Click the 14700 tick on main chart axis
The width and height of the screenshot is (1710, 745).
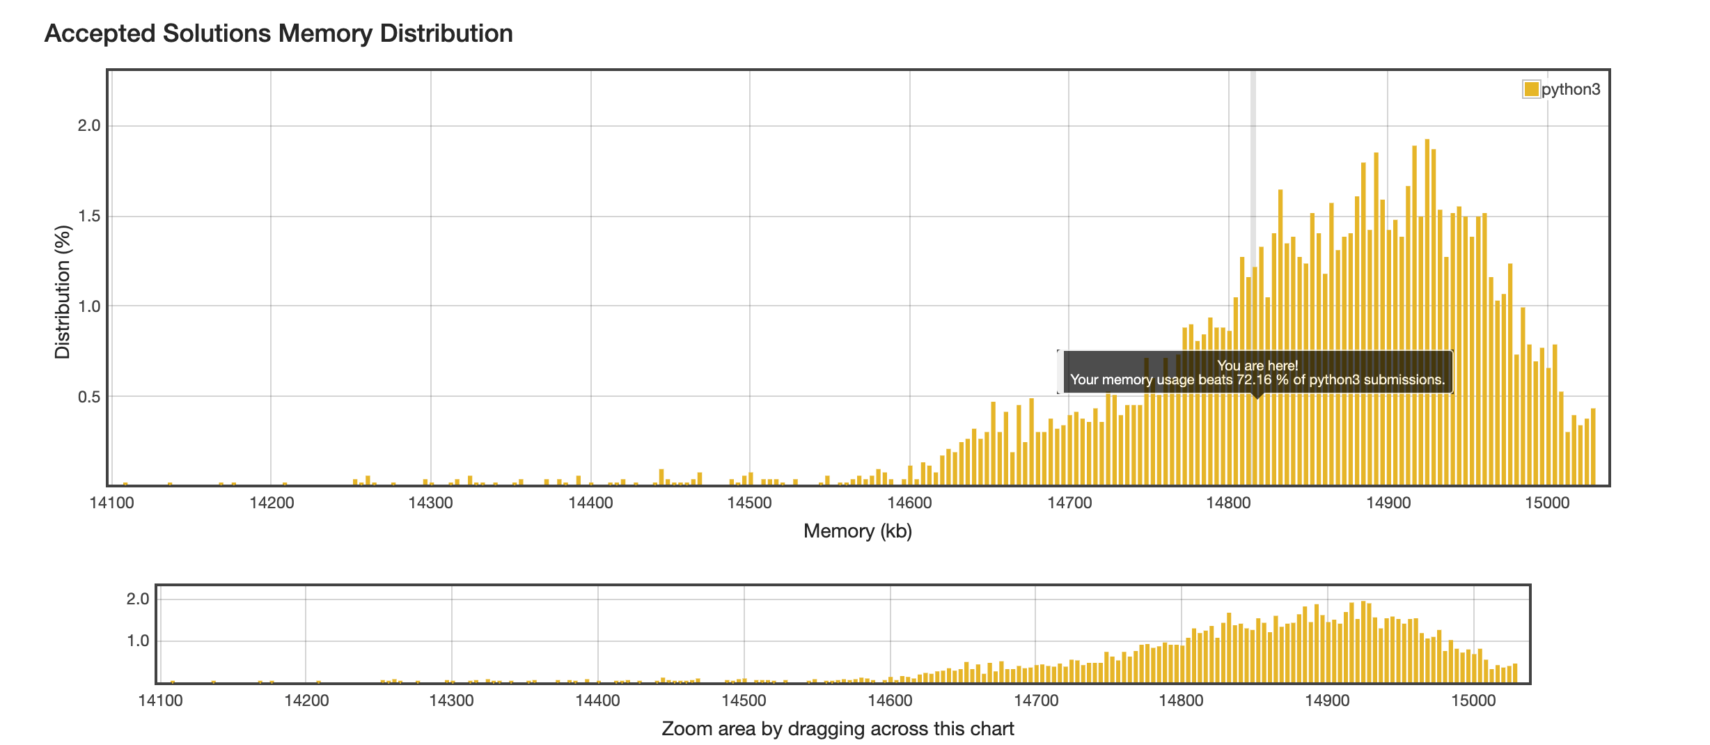[1069, 503]
